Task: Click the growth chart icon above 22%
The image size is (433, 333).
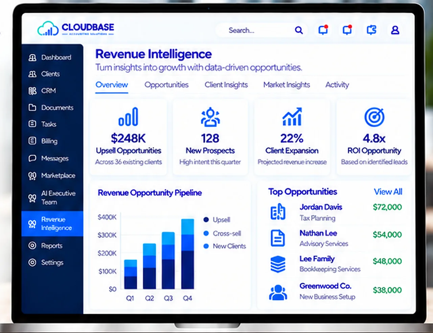Action: [x=292, y=117]
